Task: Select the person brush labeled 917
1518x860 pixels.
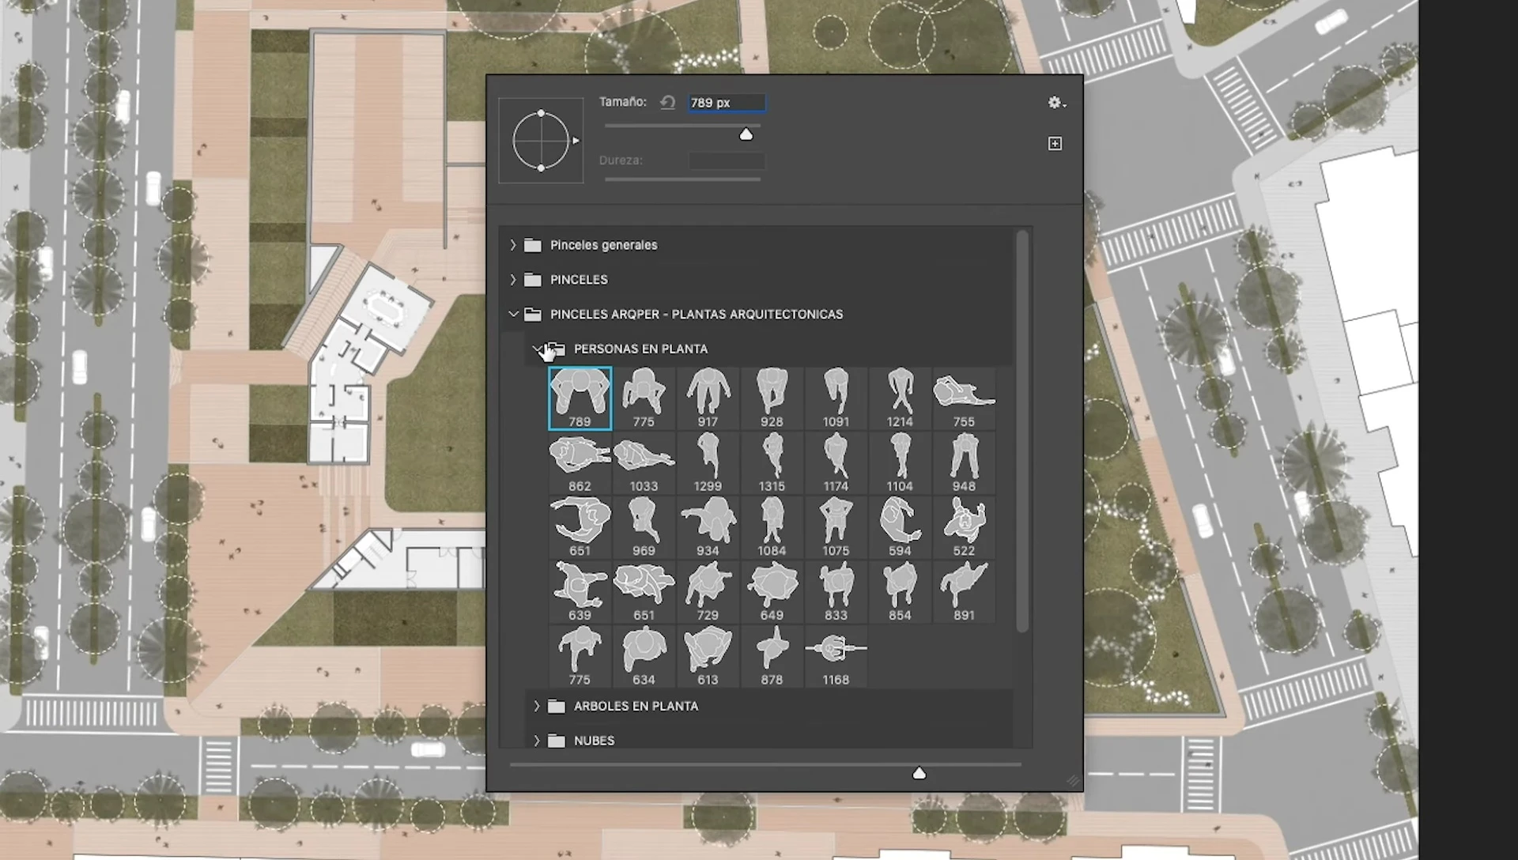Action: [x=708, y=398]
